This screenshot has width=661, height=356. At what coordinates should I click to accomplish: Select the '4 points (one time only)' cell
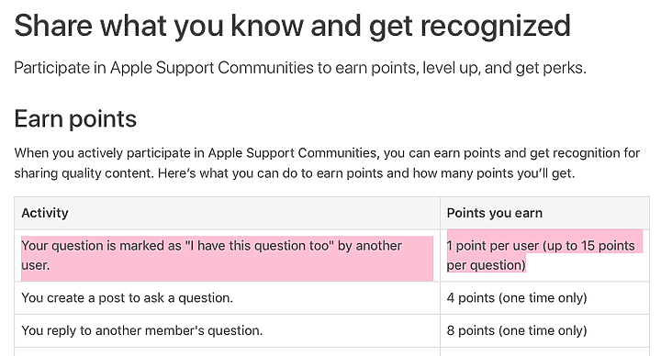[x=517, y=298]
